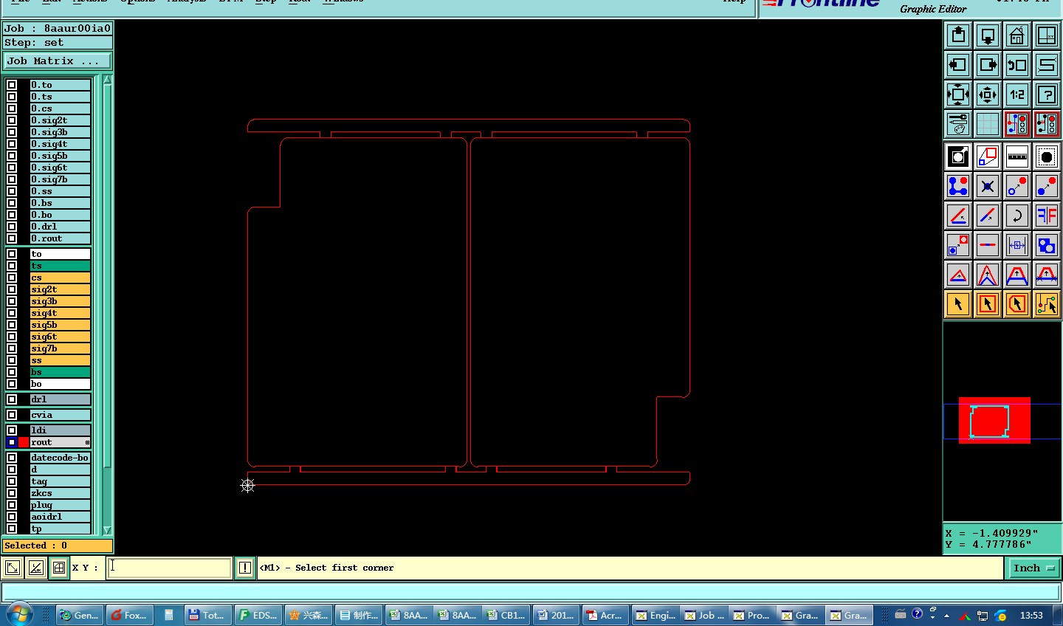Image resolution: width=1063 pixels, height=626 pixels.
Task: Select the mirror F tool
Action: tap(1047, 216)
